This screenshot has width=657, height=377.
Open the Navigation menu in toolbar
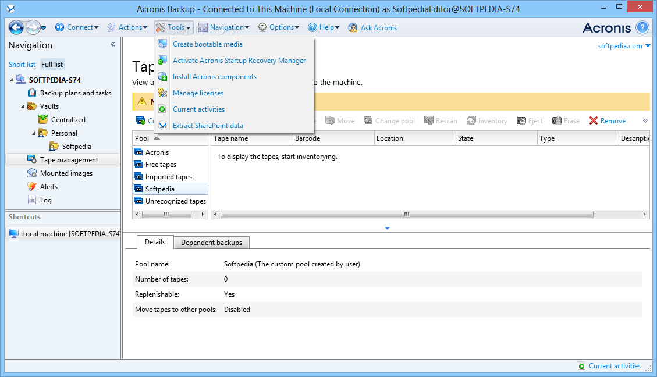pyautogui.click(x=223, y=27)
